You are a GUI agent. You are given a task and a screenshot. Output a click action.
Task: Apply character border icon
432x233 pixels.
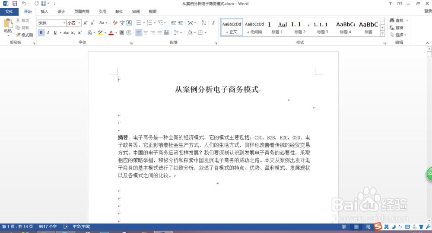coord(129,23)
